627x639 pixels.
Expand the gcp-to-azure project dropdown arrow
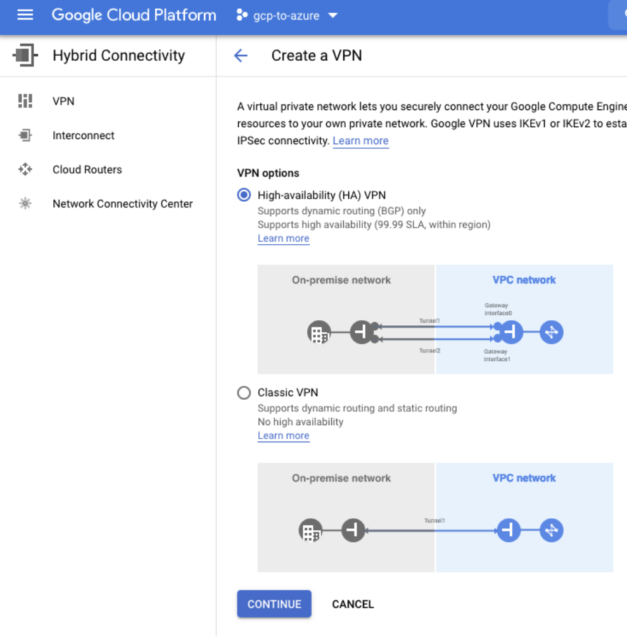point(333,16)
